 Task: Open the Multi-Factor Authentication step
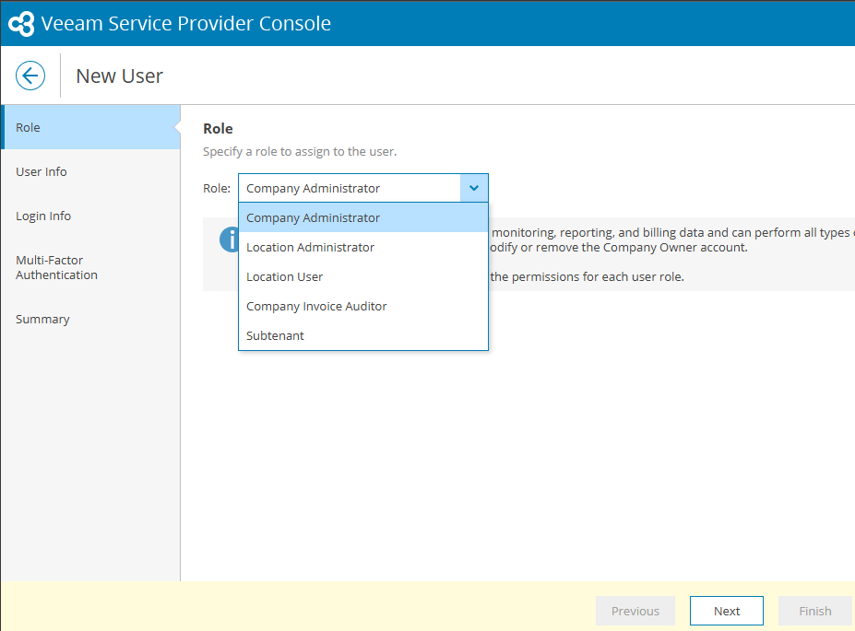point(90,267)
